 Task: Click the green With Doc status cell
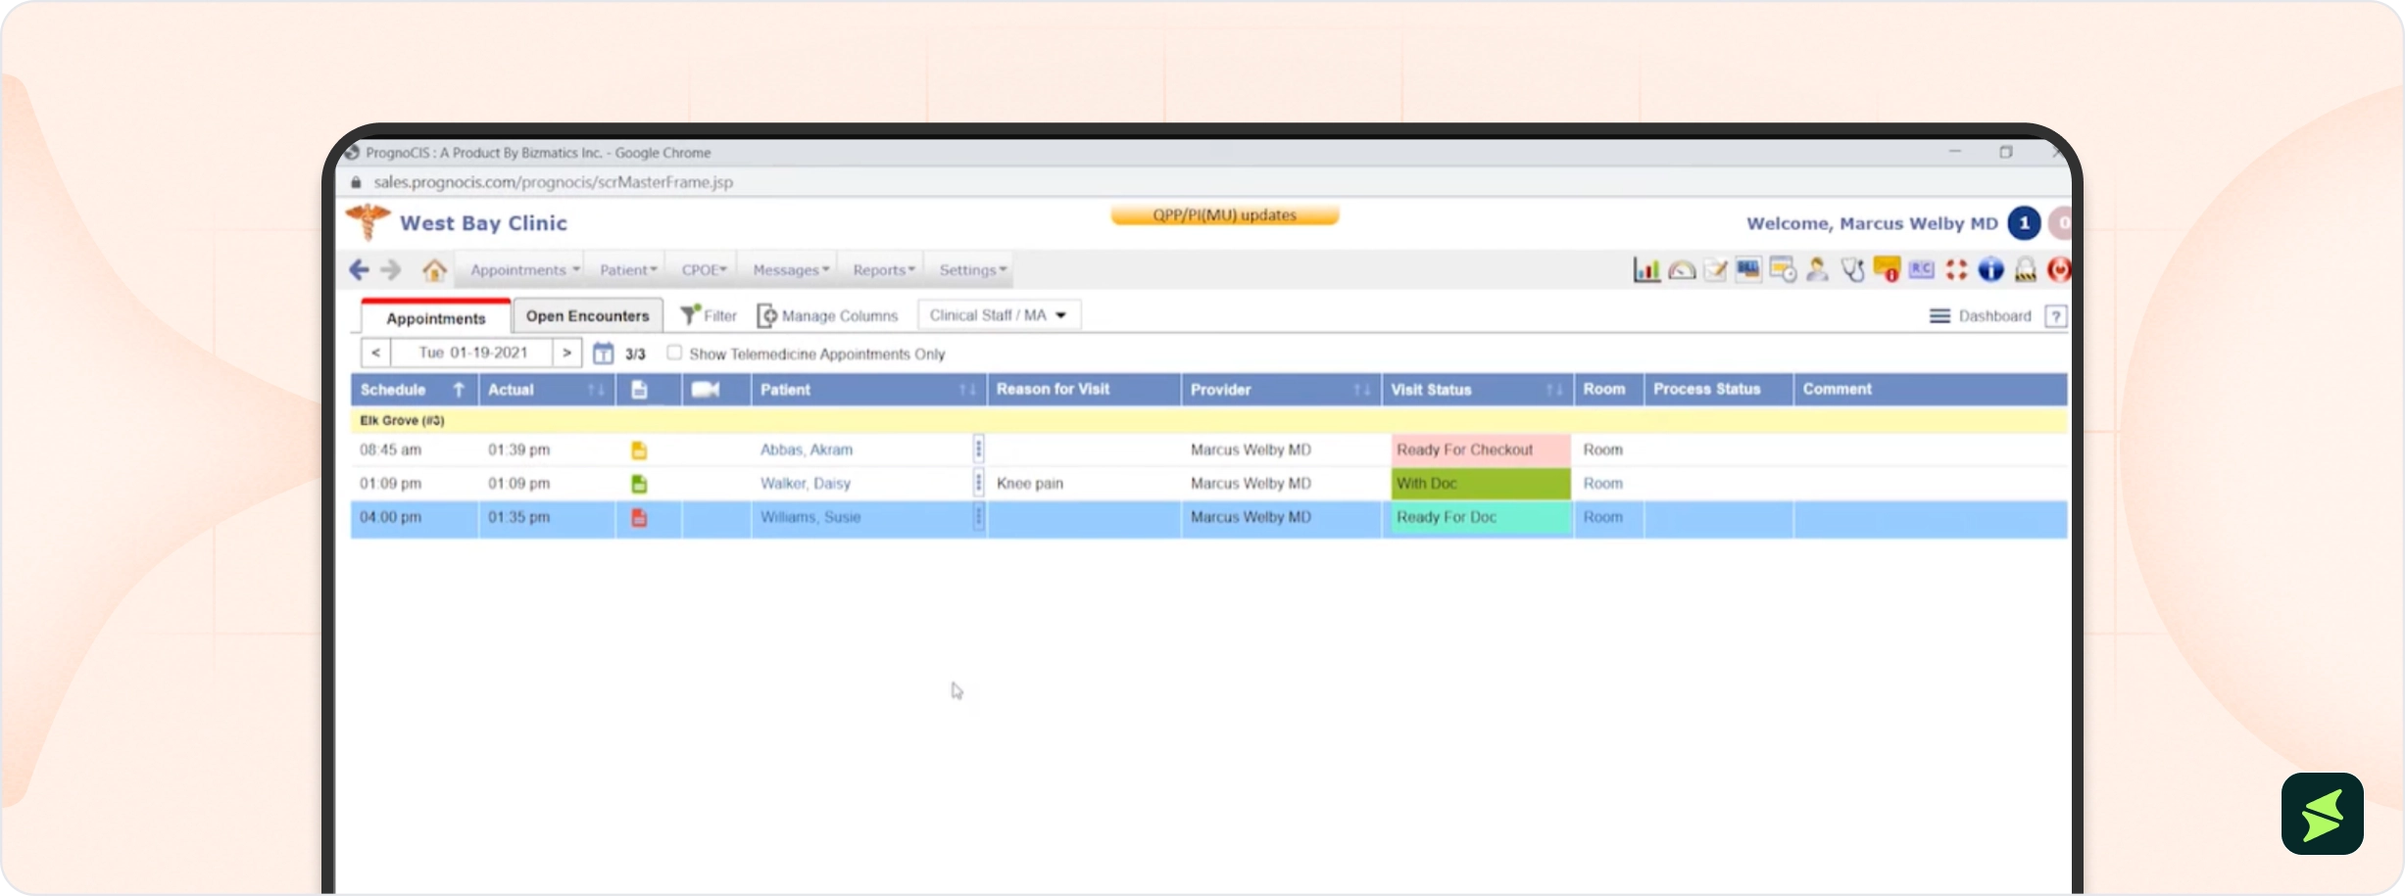coord(1480,484)
